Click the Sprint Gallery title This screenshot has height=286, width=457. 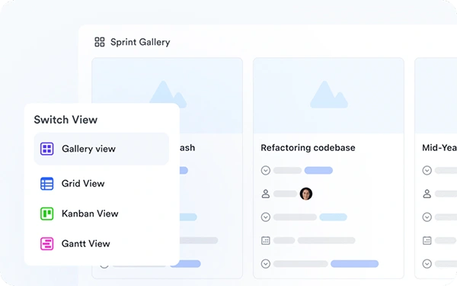click(x=140, y=42)
